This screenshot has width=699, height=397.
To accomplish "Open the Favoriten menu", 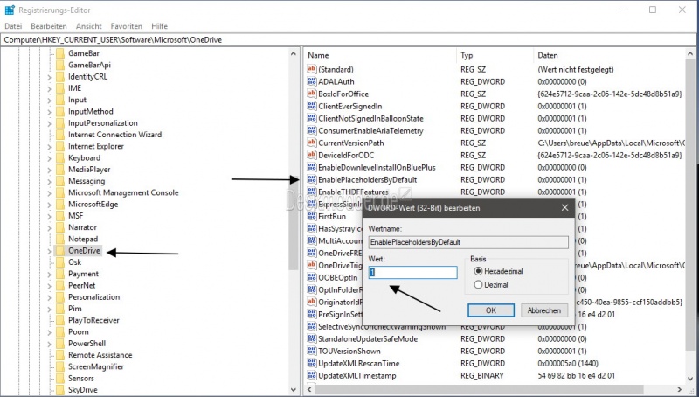I will click(x=127, y=26).
